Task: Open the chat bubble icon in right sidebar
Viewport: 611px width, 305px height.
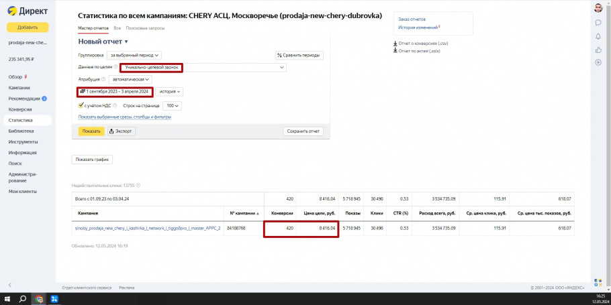Action: pos(598,23)
